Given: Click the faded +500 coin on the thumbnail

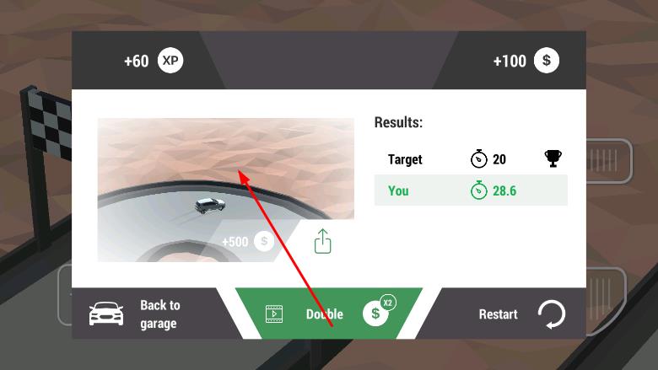Looking at the screenshot, I should (x=264, y=241).
